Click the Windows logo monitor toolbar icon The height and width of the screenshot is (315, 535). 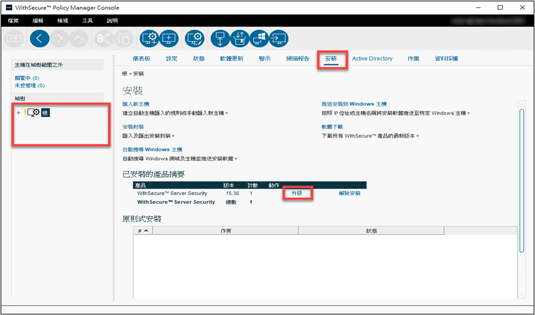[259, 38]
